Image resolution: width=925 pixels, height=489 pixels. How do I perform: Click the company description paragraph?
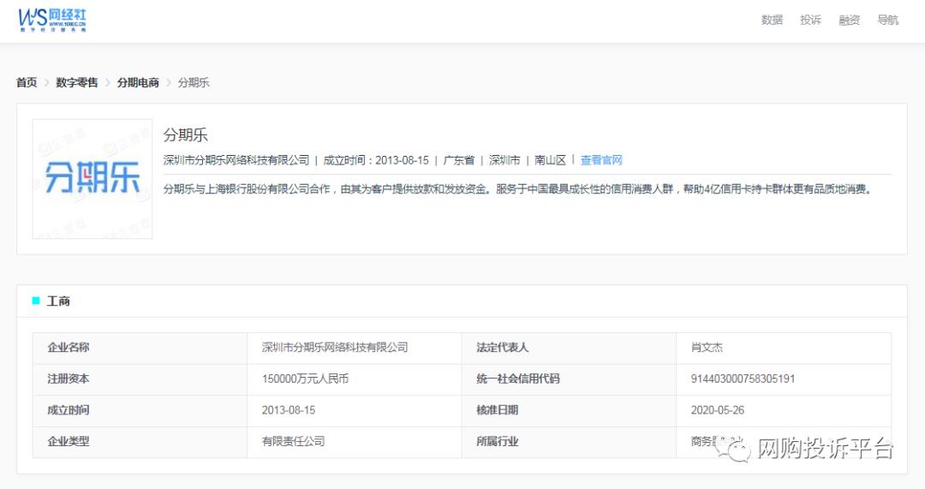tap(518, 189)
